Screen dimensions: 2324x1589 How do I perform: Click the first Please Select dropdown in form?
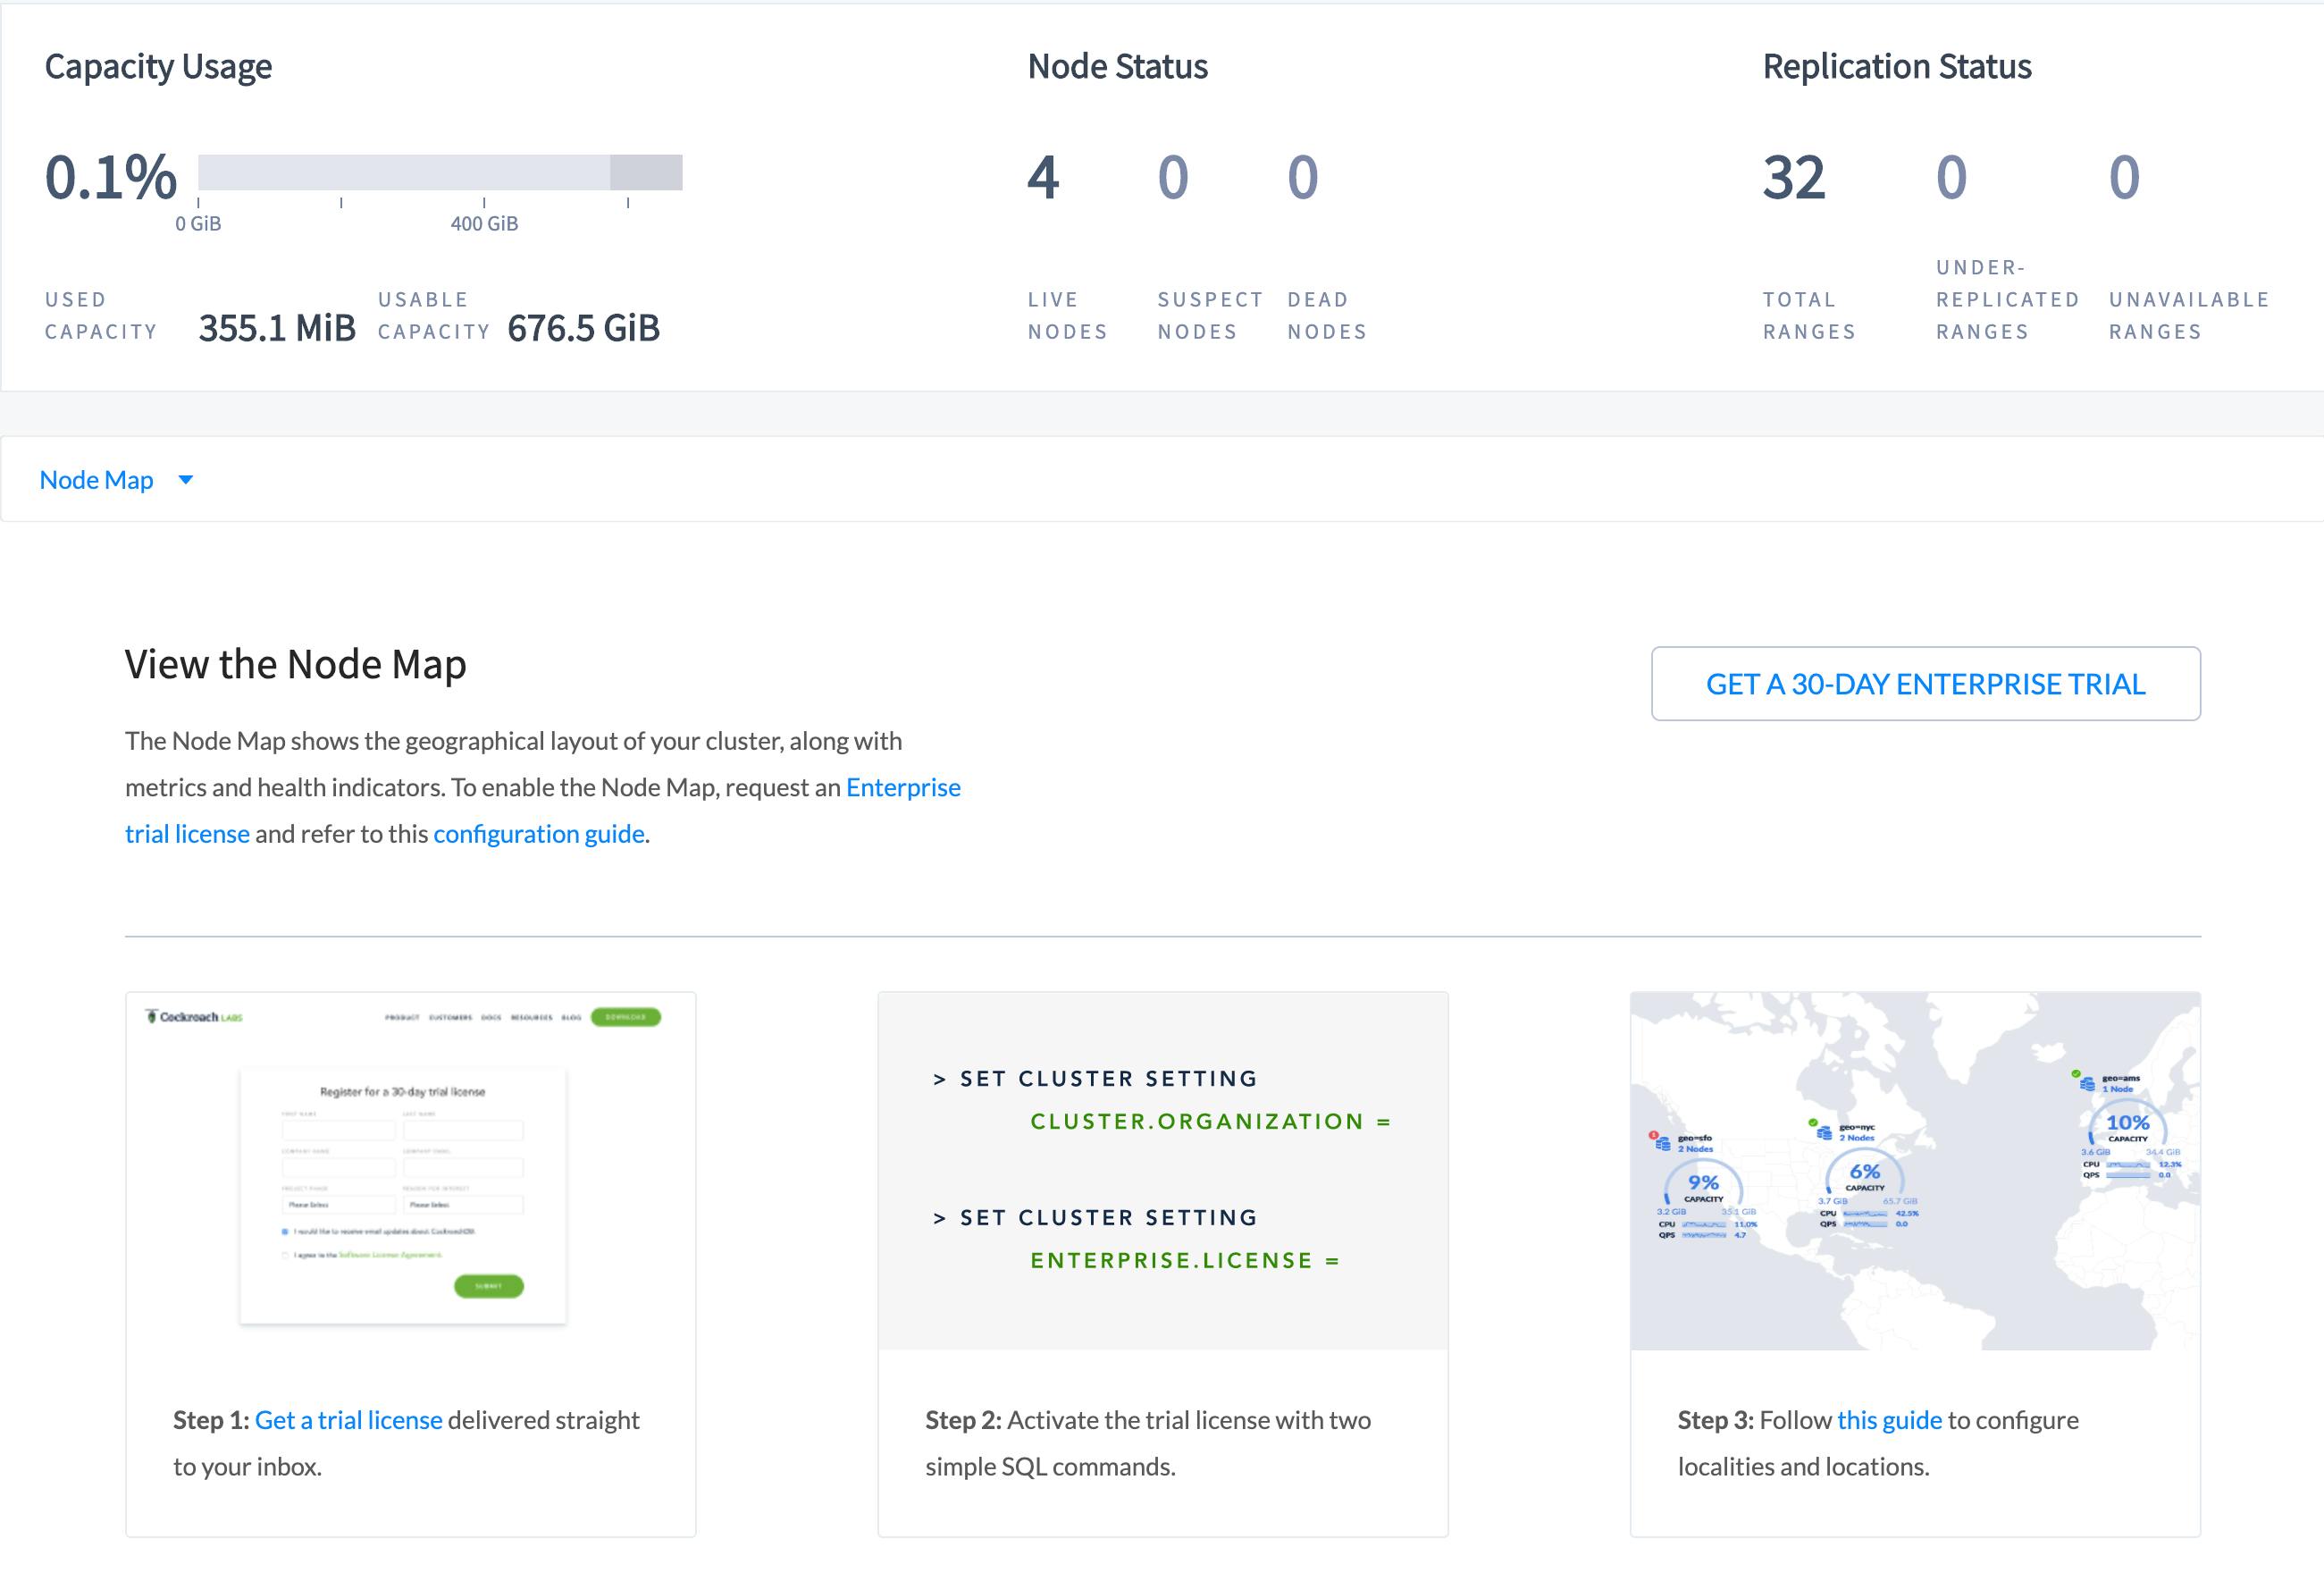coord(338,1205)
